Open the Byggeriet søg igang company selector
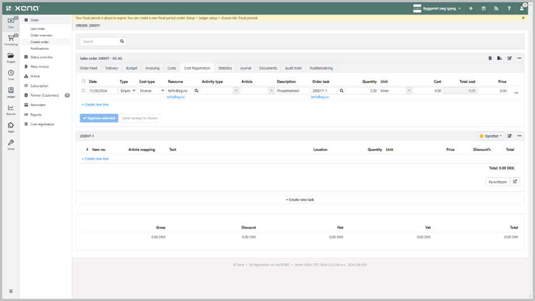 [x=437, y=8]
